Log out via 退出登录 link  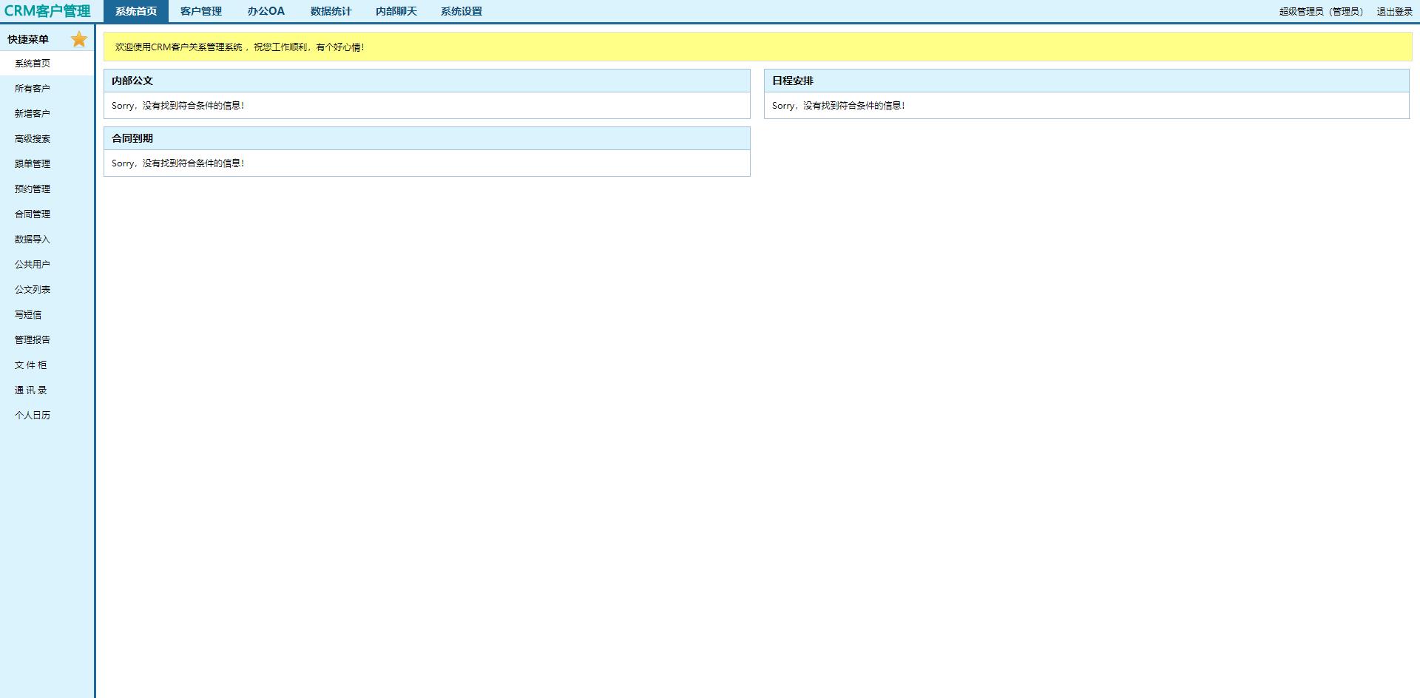[x=1394, y=11]
